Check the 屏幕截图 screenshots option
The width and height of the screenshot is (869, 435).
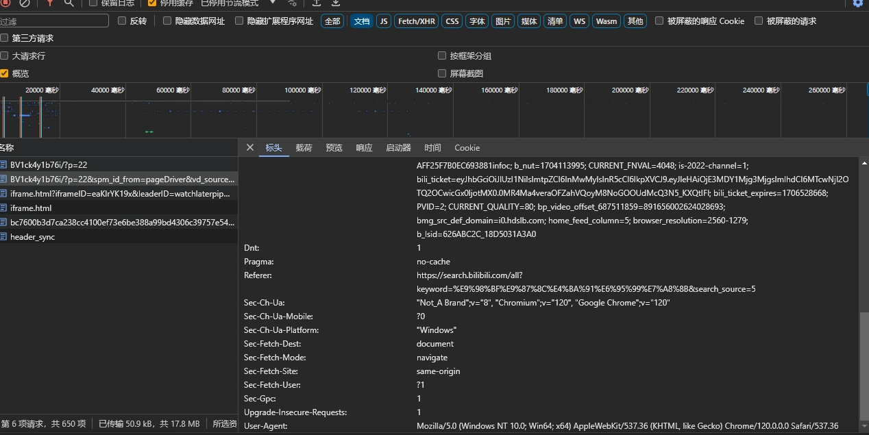[x=442, y=73]
